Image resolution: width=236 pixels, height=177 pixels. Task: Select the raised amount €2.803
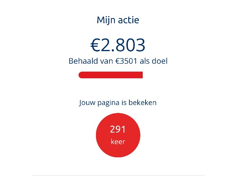tap(118, 45)
